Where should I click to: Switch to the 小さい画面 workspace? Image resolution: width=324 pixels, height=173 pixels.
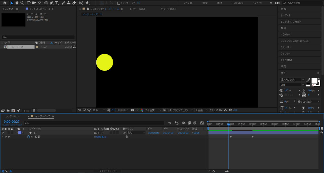point(237,3)
